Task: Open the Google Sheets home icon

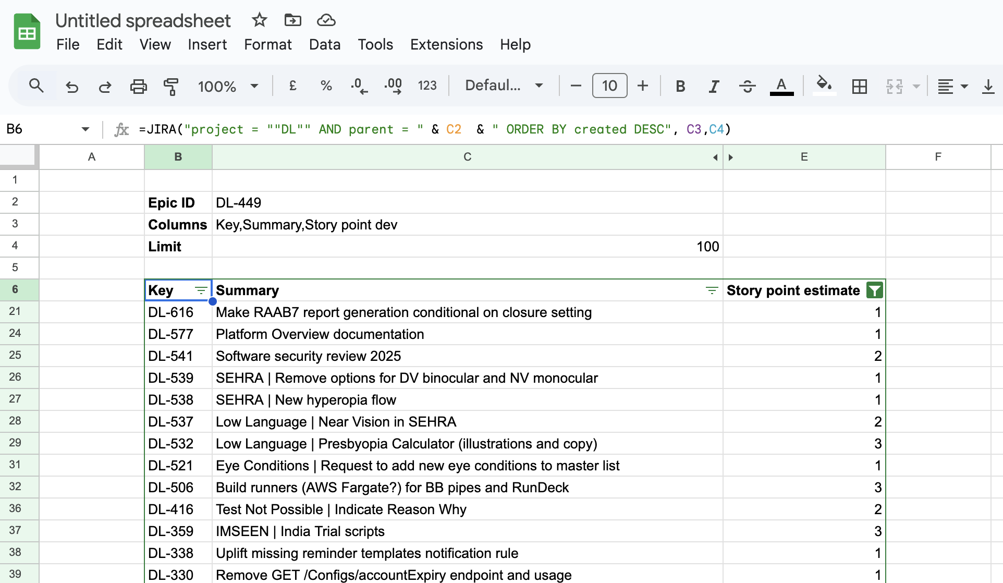Action: tap(27, 32)
